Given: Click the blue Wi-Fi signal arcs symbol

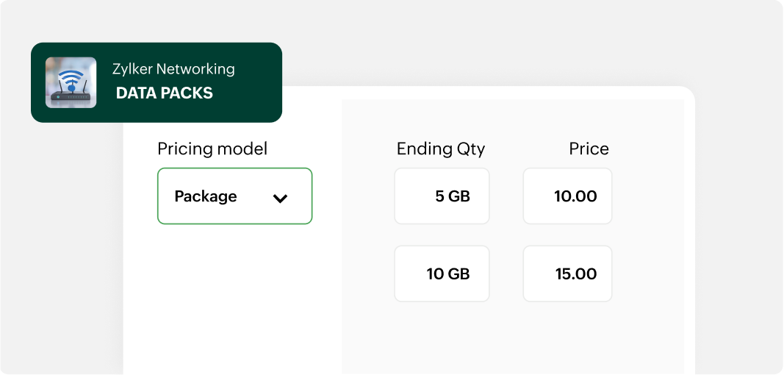Looking at the screenshot, I should coord(71,76).
